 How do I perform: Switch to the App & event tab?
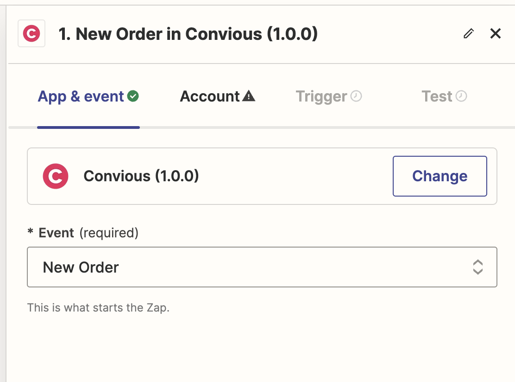pos(81,96)
